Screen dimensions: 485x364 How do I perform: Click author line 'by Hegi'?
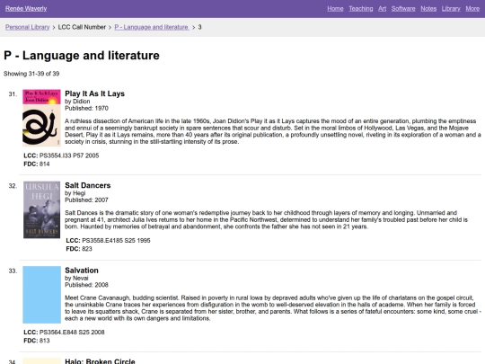[75, 193]
